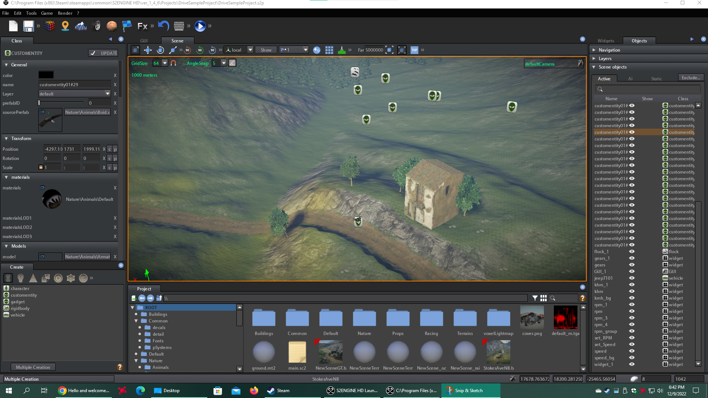Toggle visibility of GUI_1
The height and width of the screenshot is (398, 708).
click(632, 272)
